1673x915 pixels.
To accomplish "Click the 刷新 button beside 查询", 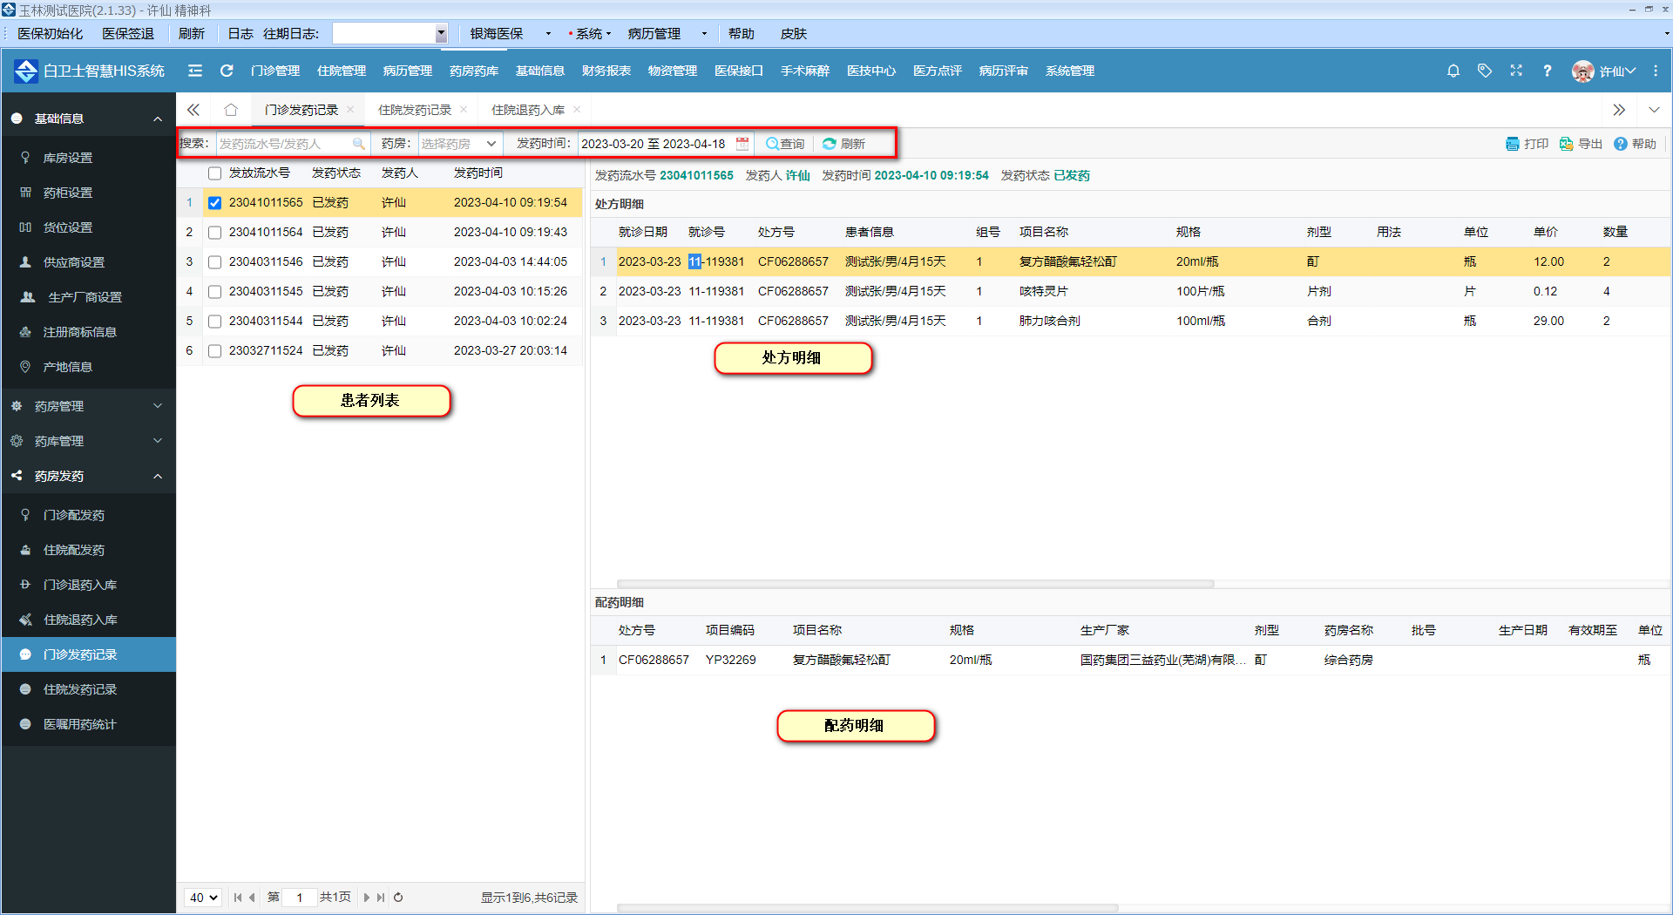I will 843,144.
